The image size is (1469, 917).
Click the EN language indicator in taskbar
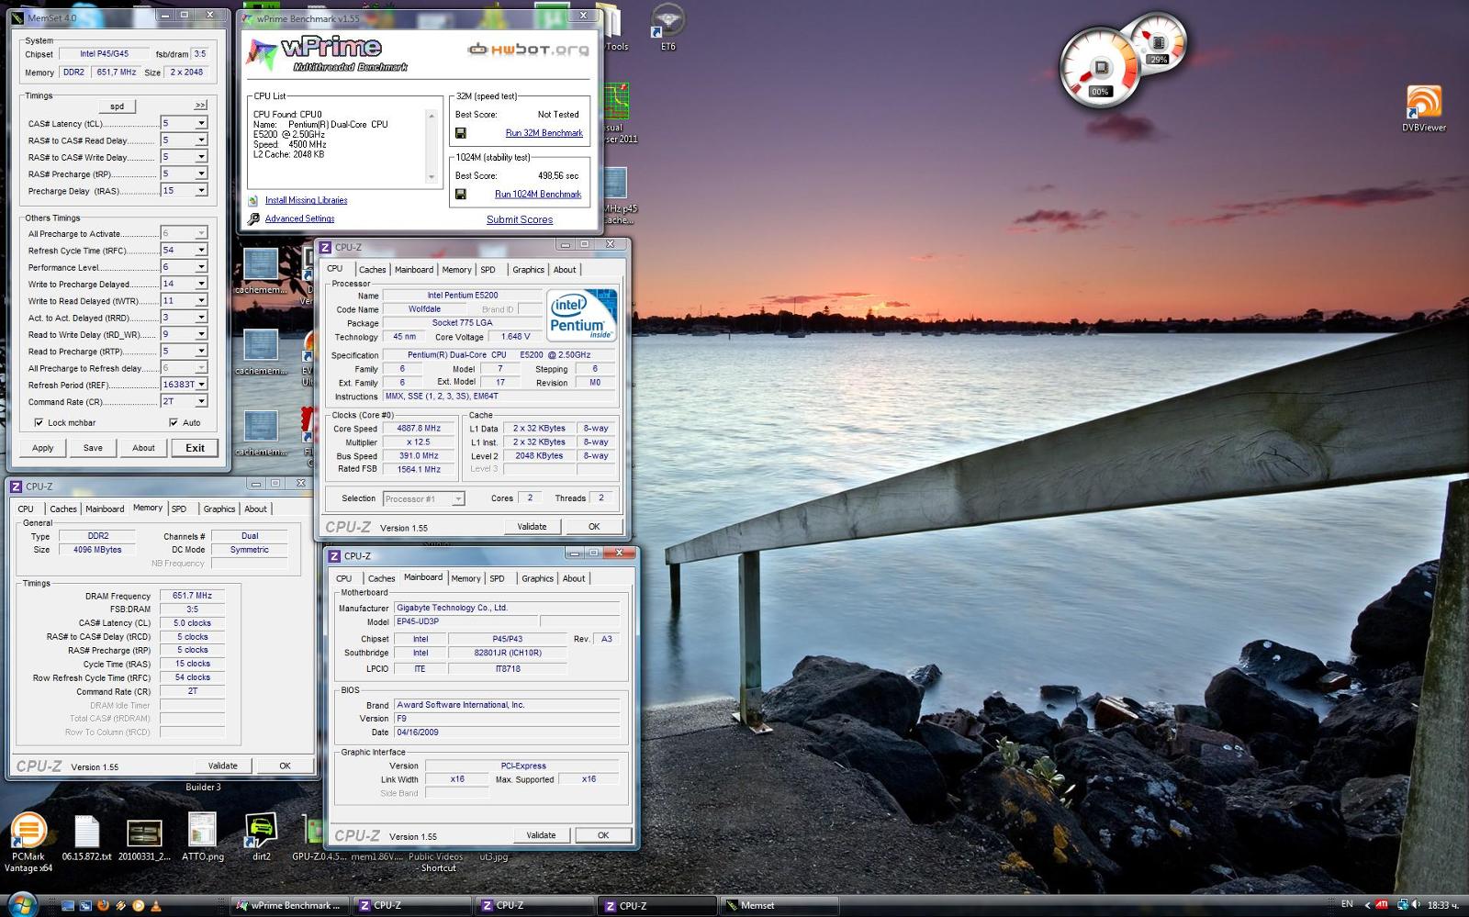coord(1347,904)
